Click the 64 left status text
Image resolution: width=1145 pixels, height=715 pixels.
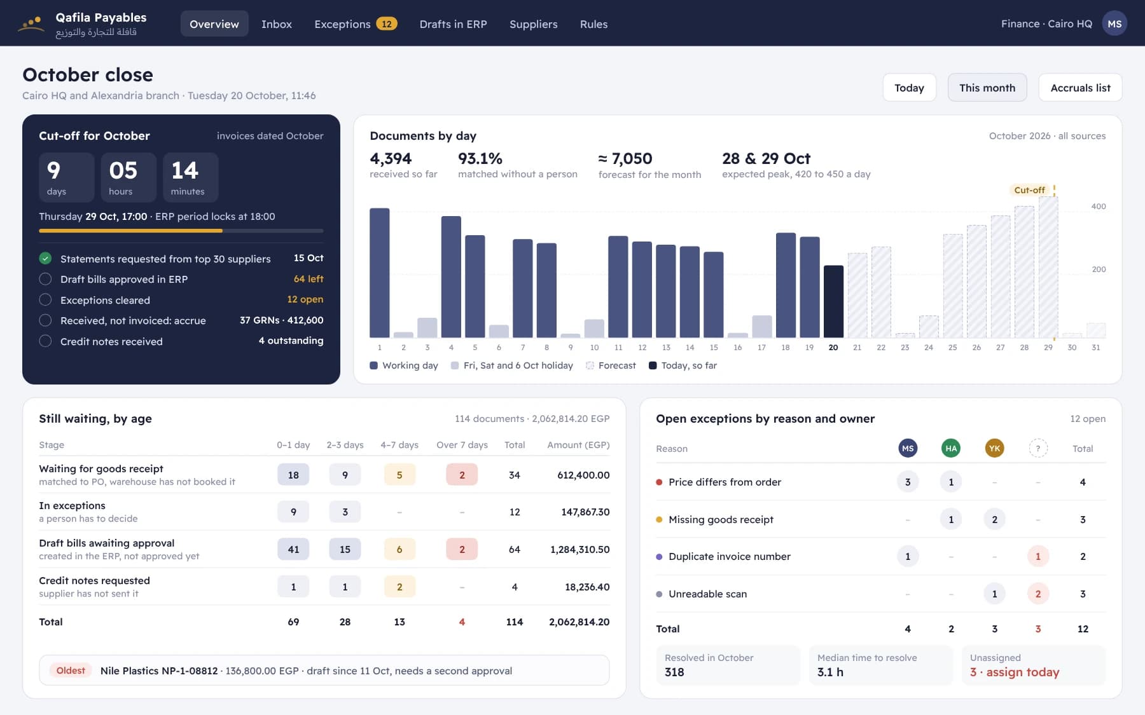coord(309,279)
